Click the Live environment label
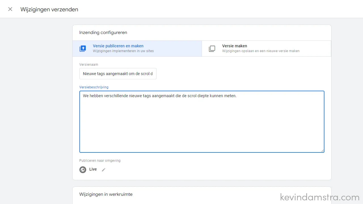Viewport: 363px width, 204px height. click(x=93, y=169)
